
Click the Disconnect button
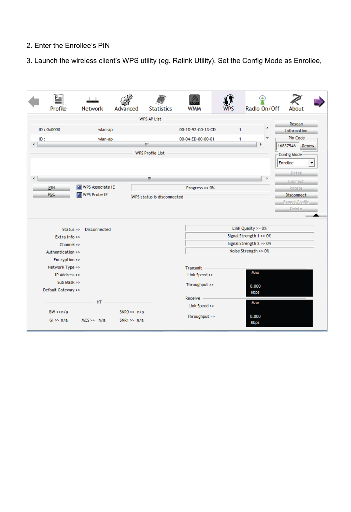[x=296, y=195]
